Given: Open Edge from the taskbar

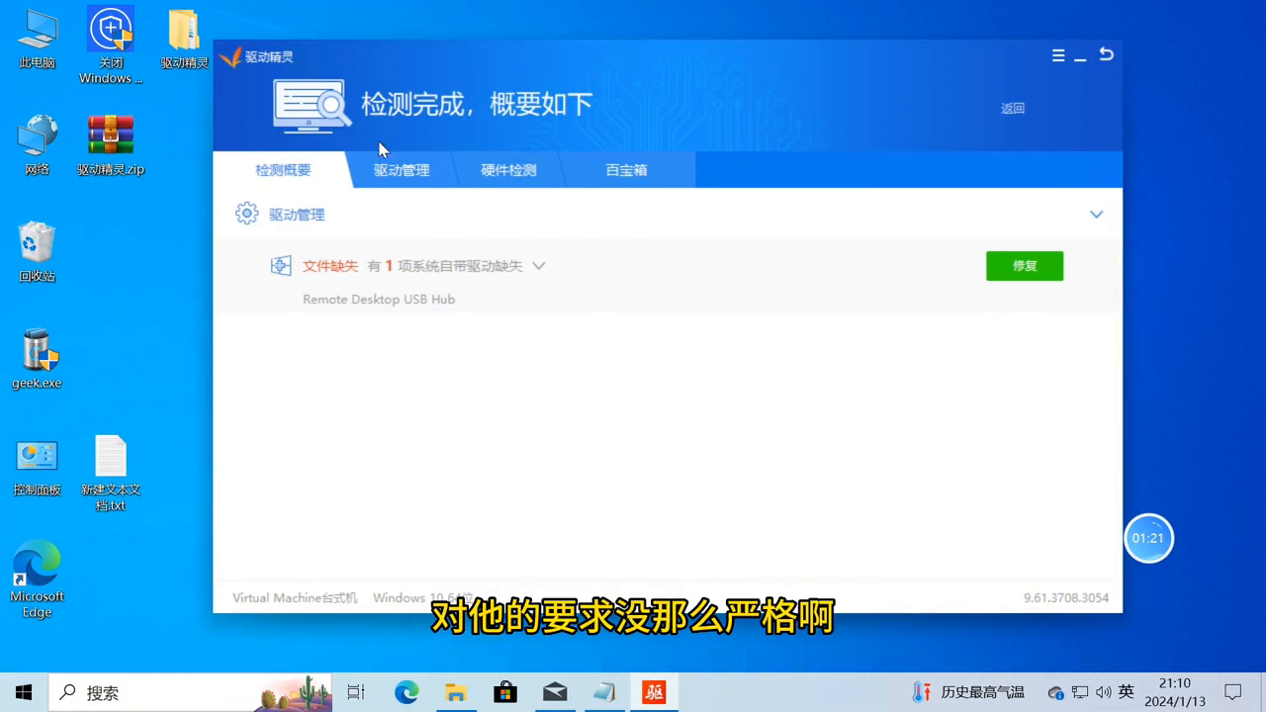Looking at the screenshot, I should (407, 693).
